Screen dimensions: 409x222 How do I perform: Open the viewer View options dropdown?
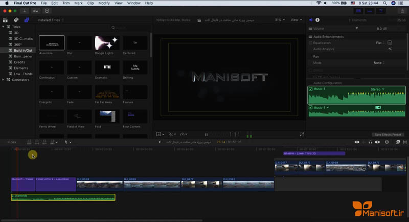297,20
